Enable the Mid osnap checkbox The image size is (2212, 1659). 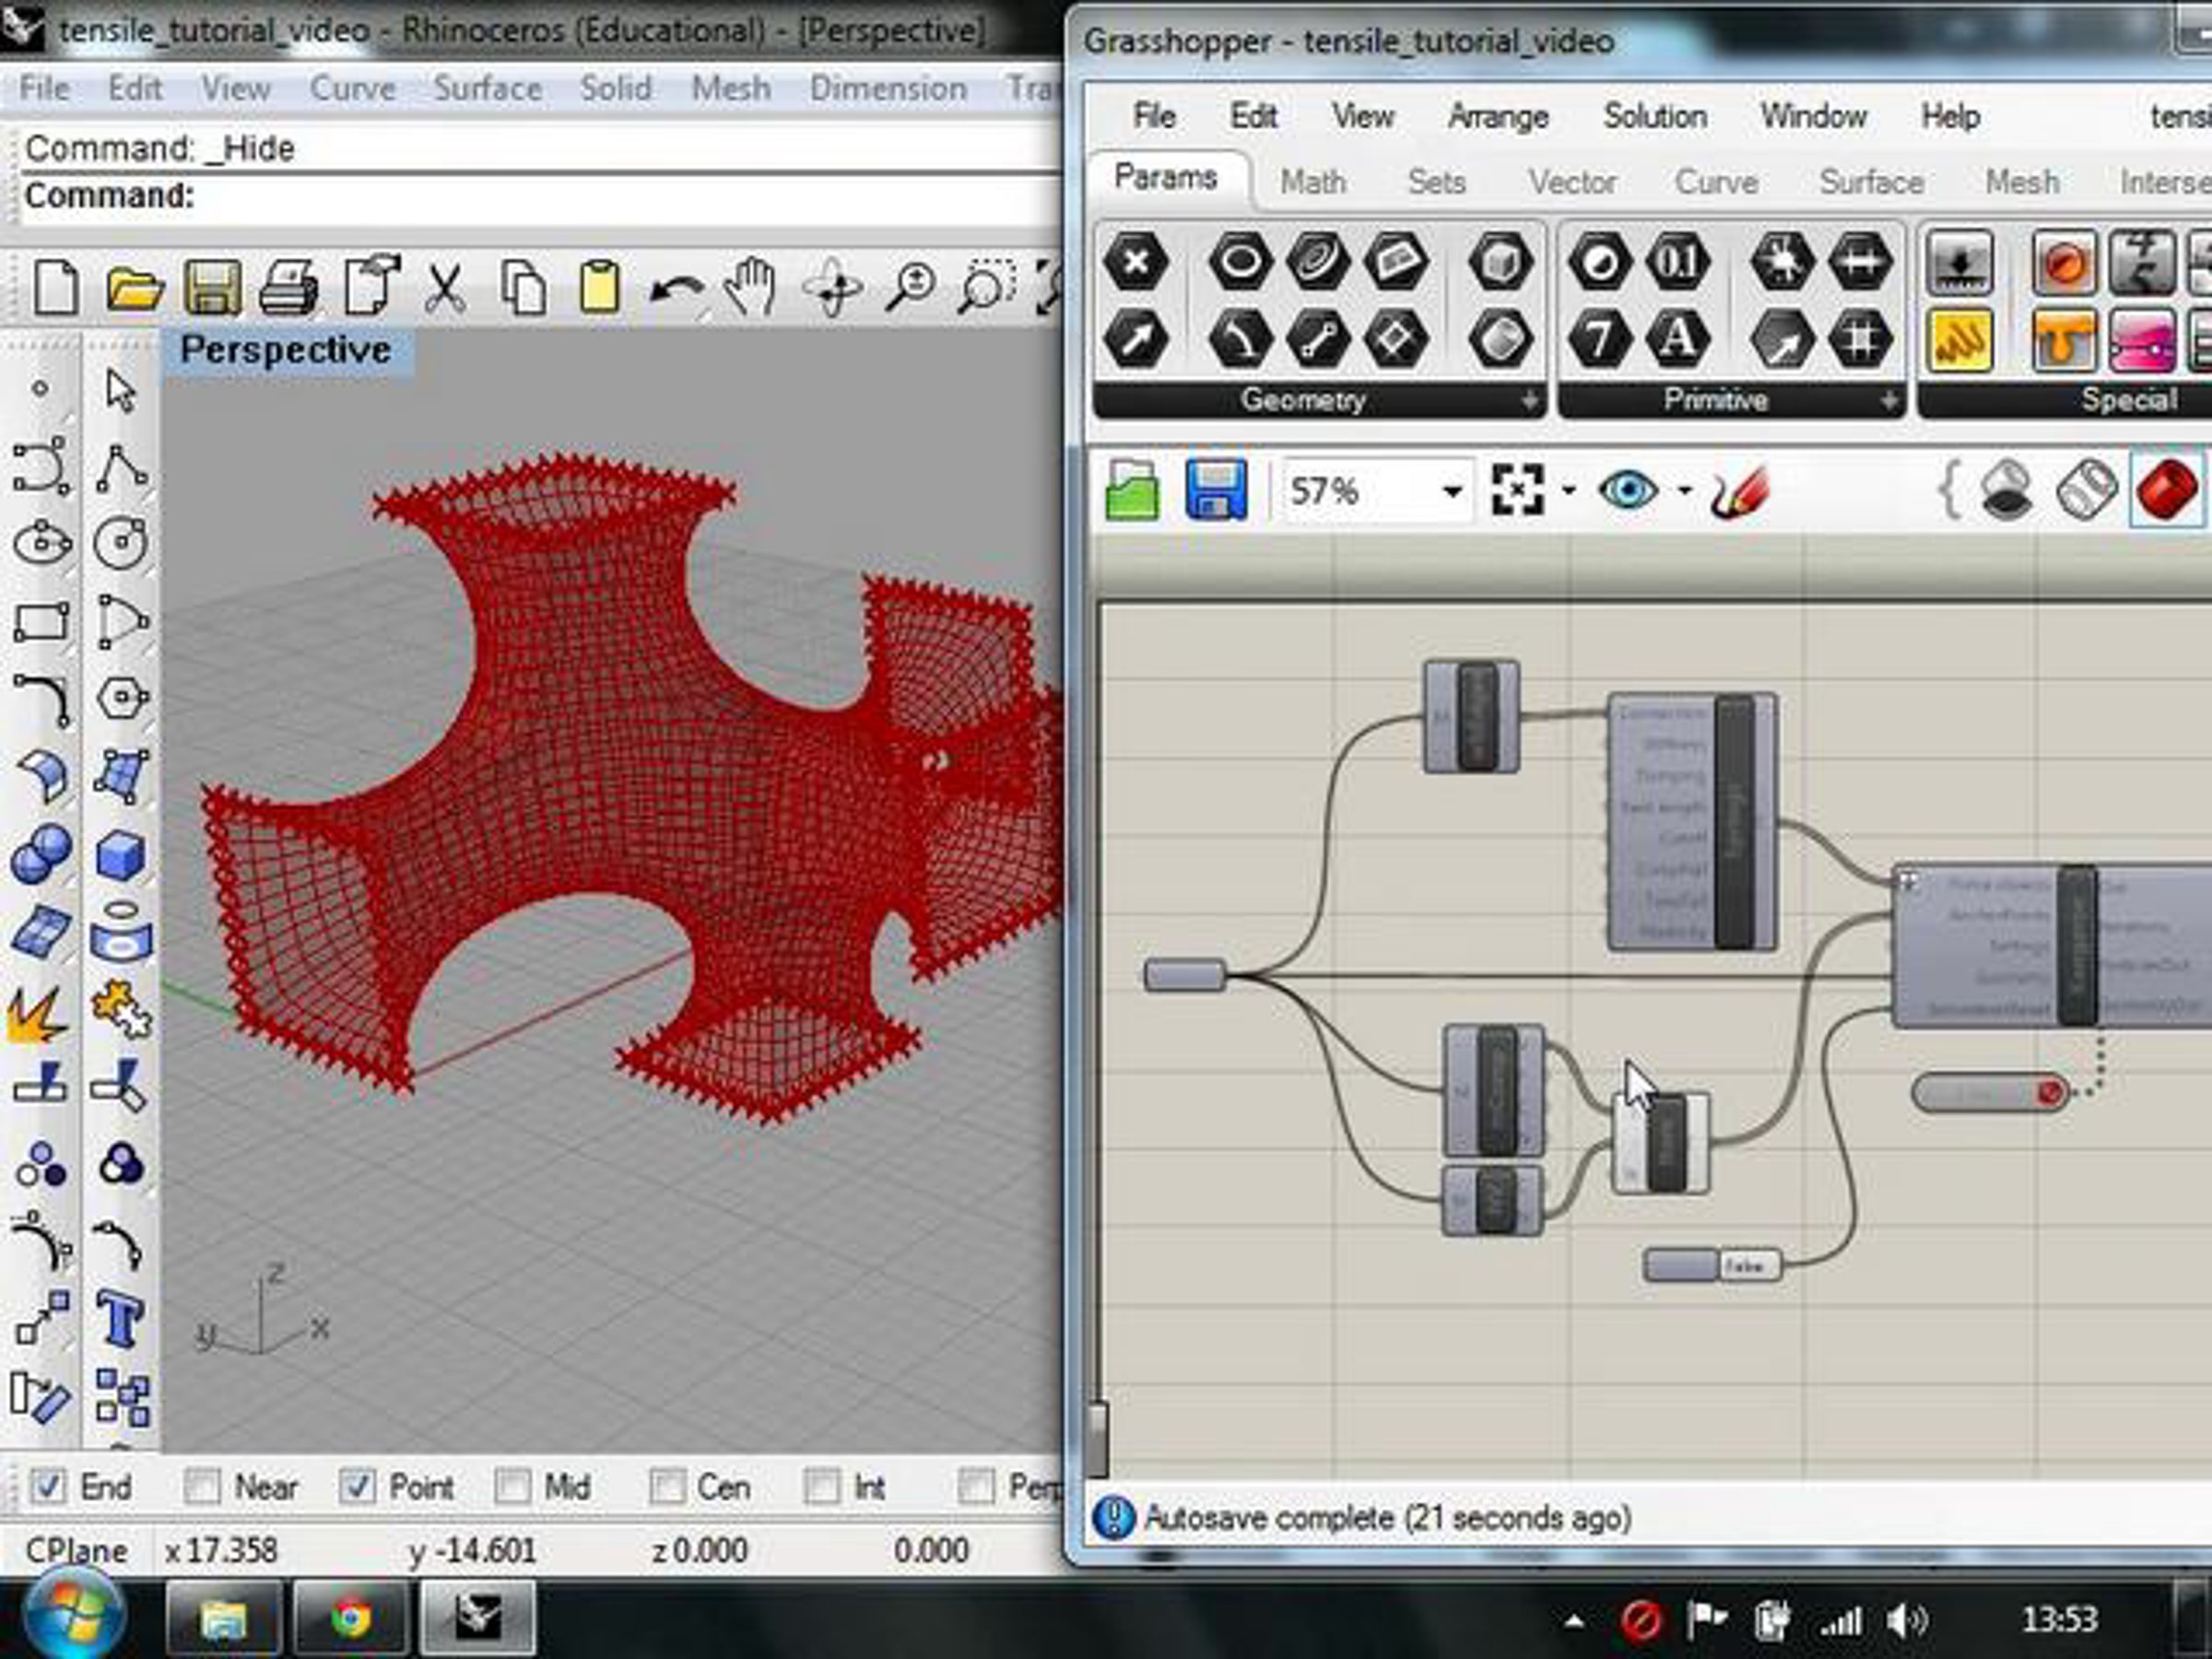click(x=512, y=1486)
